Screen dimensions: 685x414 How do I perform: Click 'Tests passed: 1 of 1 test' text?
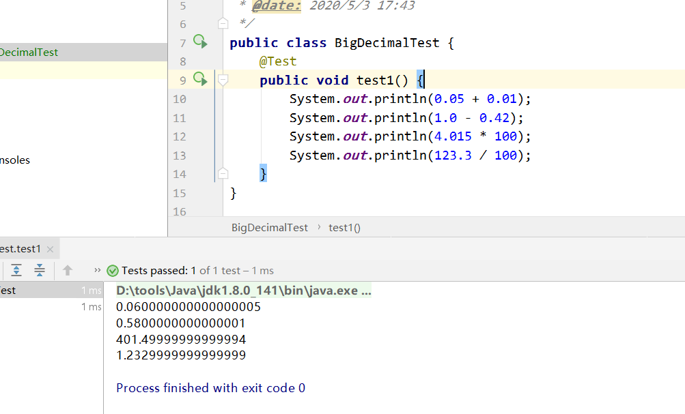point(181,271)
